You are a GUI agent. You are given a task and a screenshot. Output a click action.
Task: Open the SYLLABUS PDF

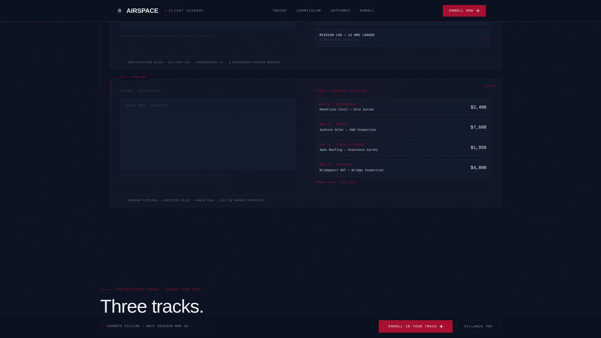tap(478, 326)
